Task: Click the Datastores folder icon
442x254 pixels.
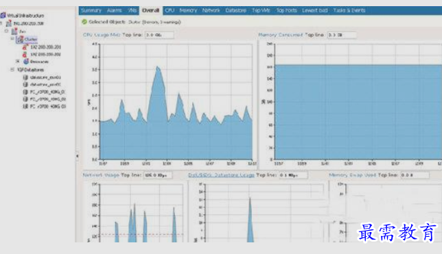Action: point(20,69)
